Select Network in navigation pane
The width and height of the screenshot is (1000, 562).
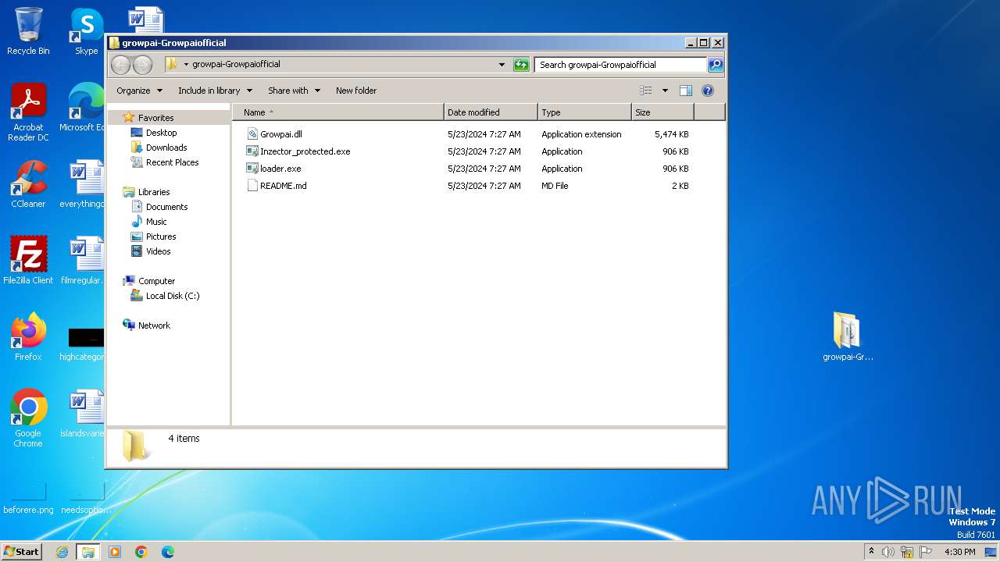tap(154, 325)
